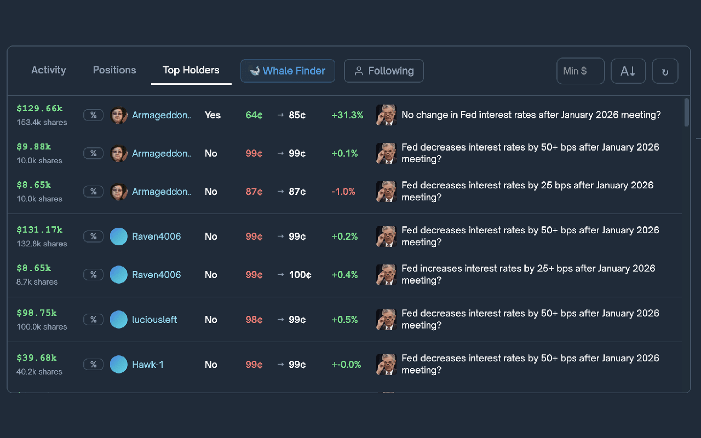Screen dimensions: 701x438
Task: Click the vertical scrollbar of holders list
Action: tap(687, 113)
